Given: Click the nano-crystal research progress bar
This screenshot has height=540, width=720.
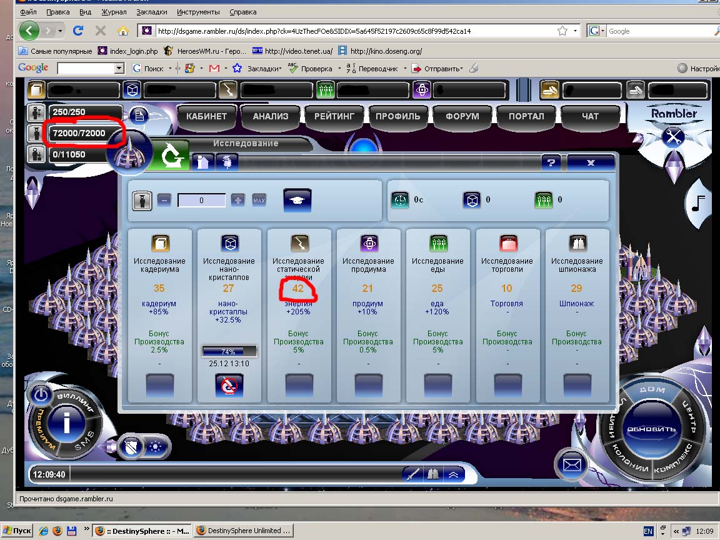Looking at the screenshot, I should tap(229, 352).
